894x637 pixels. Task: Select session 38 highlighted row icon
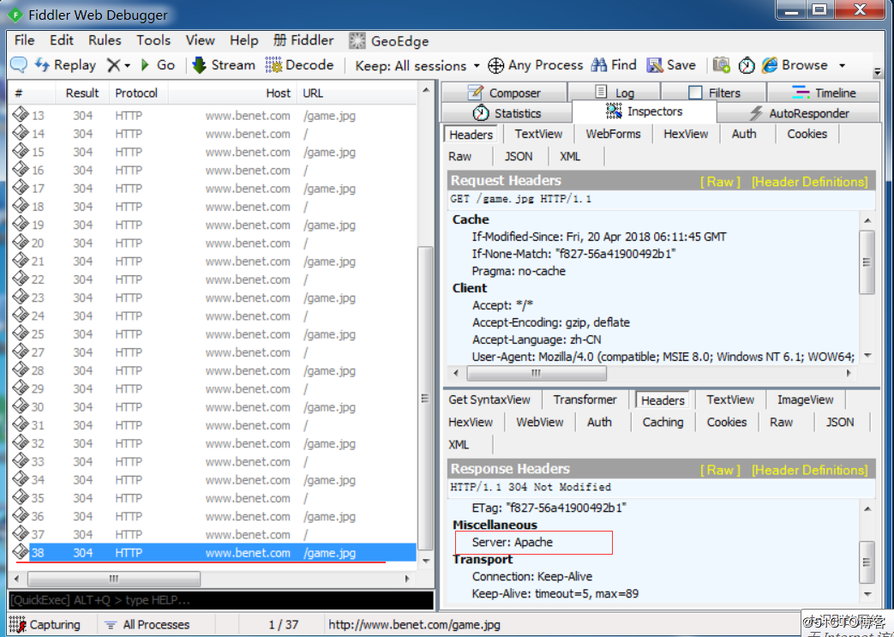21,552
